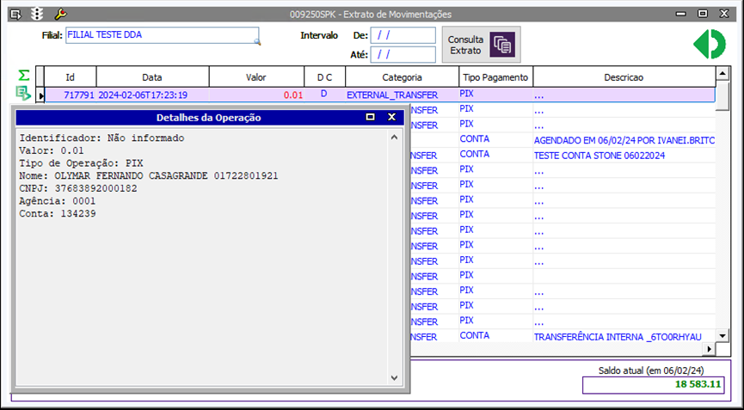744x410 pixels.
Task: Click the TRANSFERÊNCIA INTERNA _6TO0RHYAU cell
Action: coord(624,337)
